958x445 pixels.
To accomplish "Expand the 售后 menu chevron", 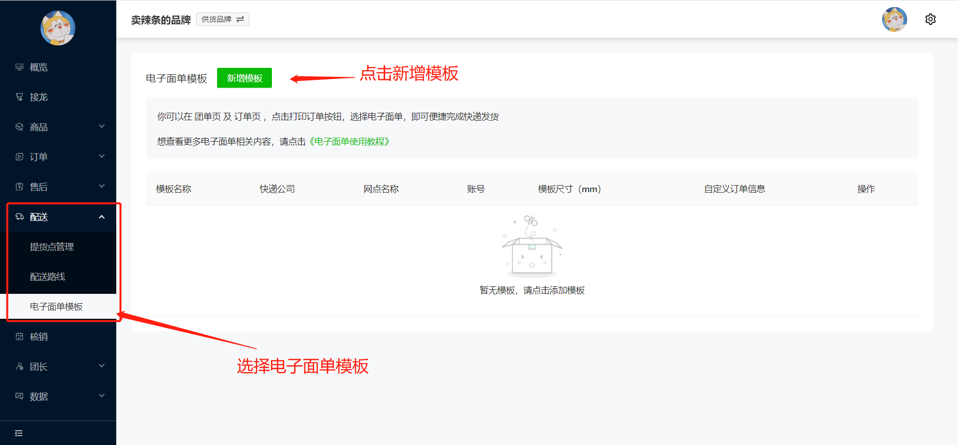I will click(102, 187).
